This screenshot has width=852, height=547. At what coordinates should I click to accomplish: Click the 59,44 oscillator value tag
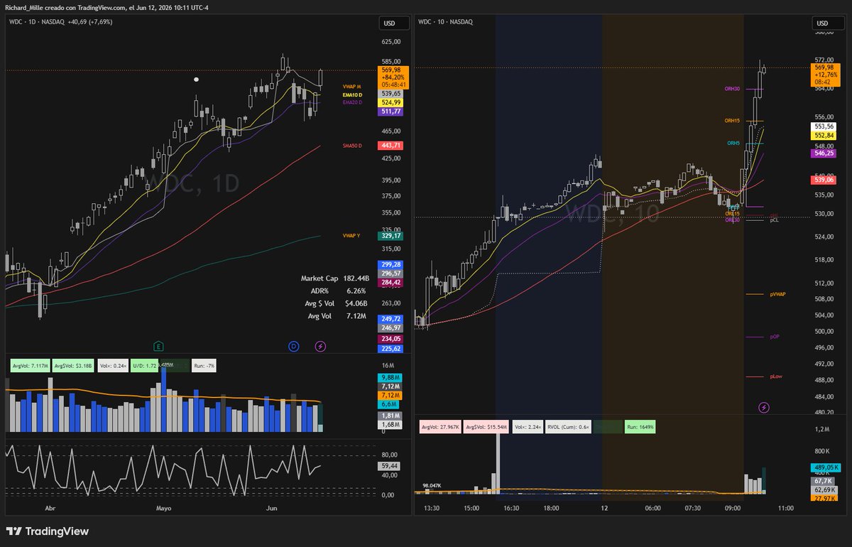(390, 466)
